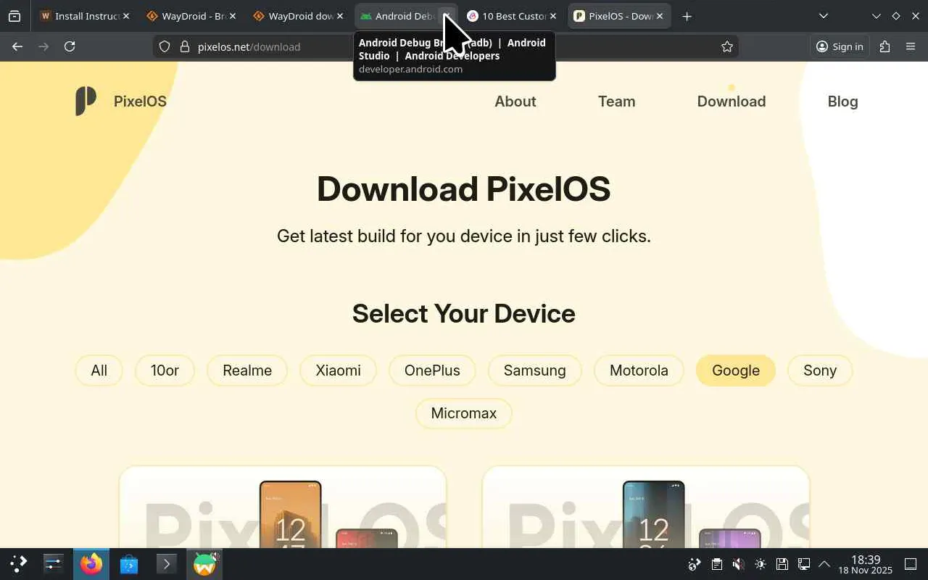The image size is (928, 580).
Task: Maximize the Firefox window with diamond button
Action: pyautogui.click(x=896, y=16)
